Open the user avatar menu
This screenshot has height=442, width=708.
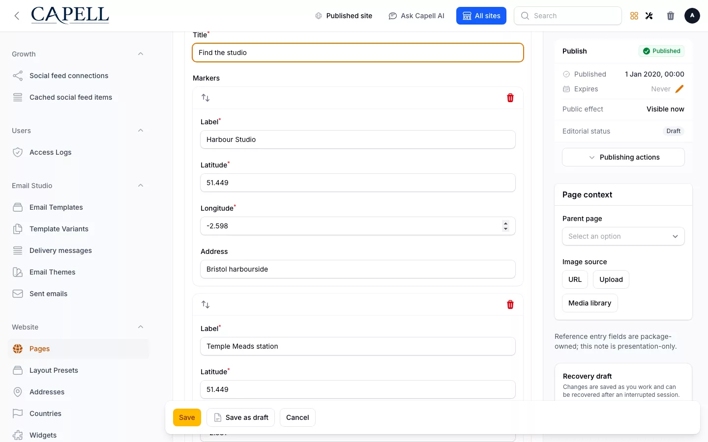692,16
